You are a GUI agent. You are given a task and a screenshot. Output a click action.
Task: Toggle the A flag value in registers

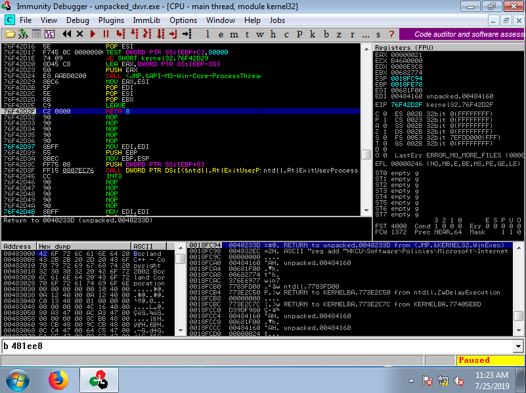pyautogui.click(x=385, y=125)
